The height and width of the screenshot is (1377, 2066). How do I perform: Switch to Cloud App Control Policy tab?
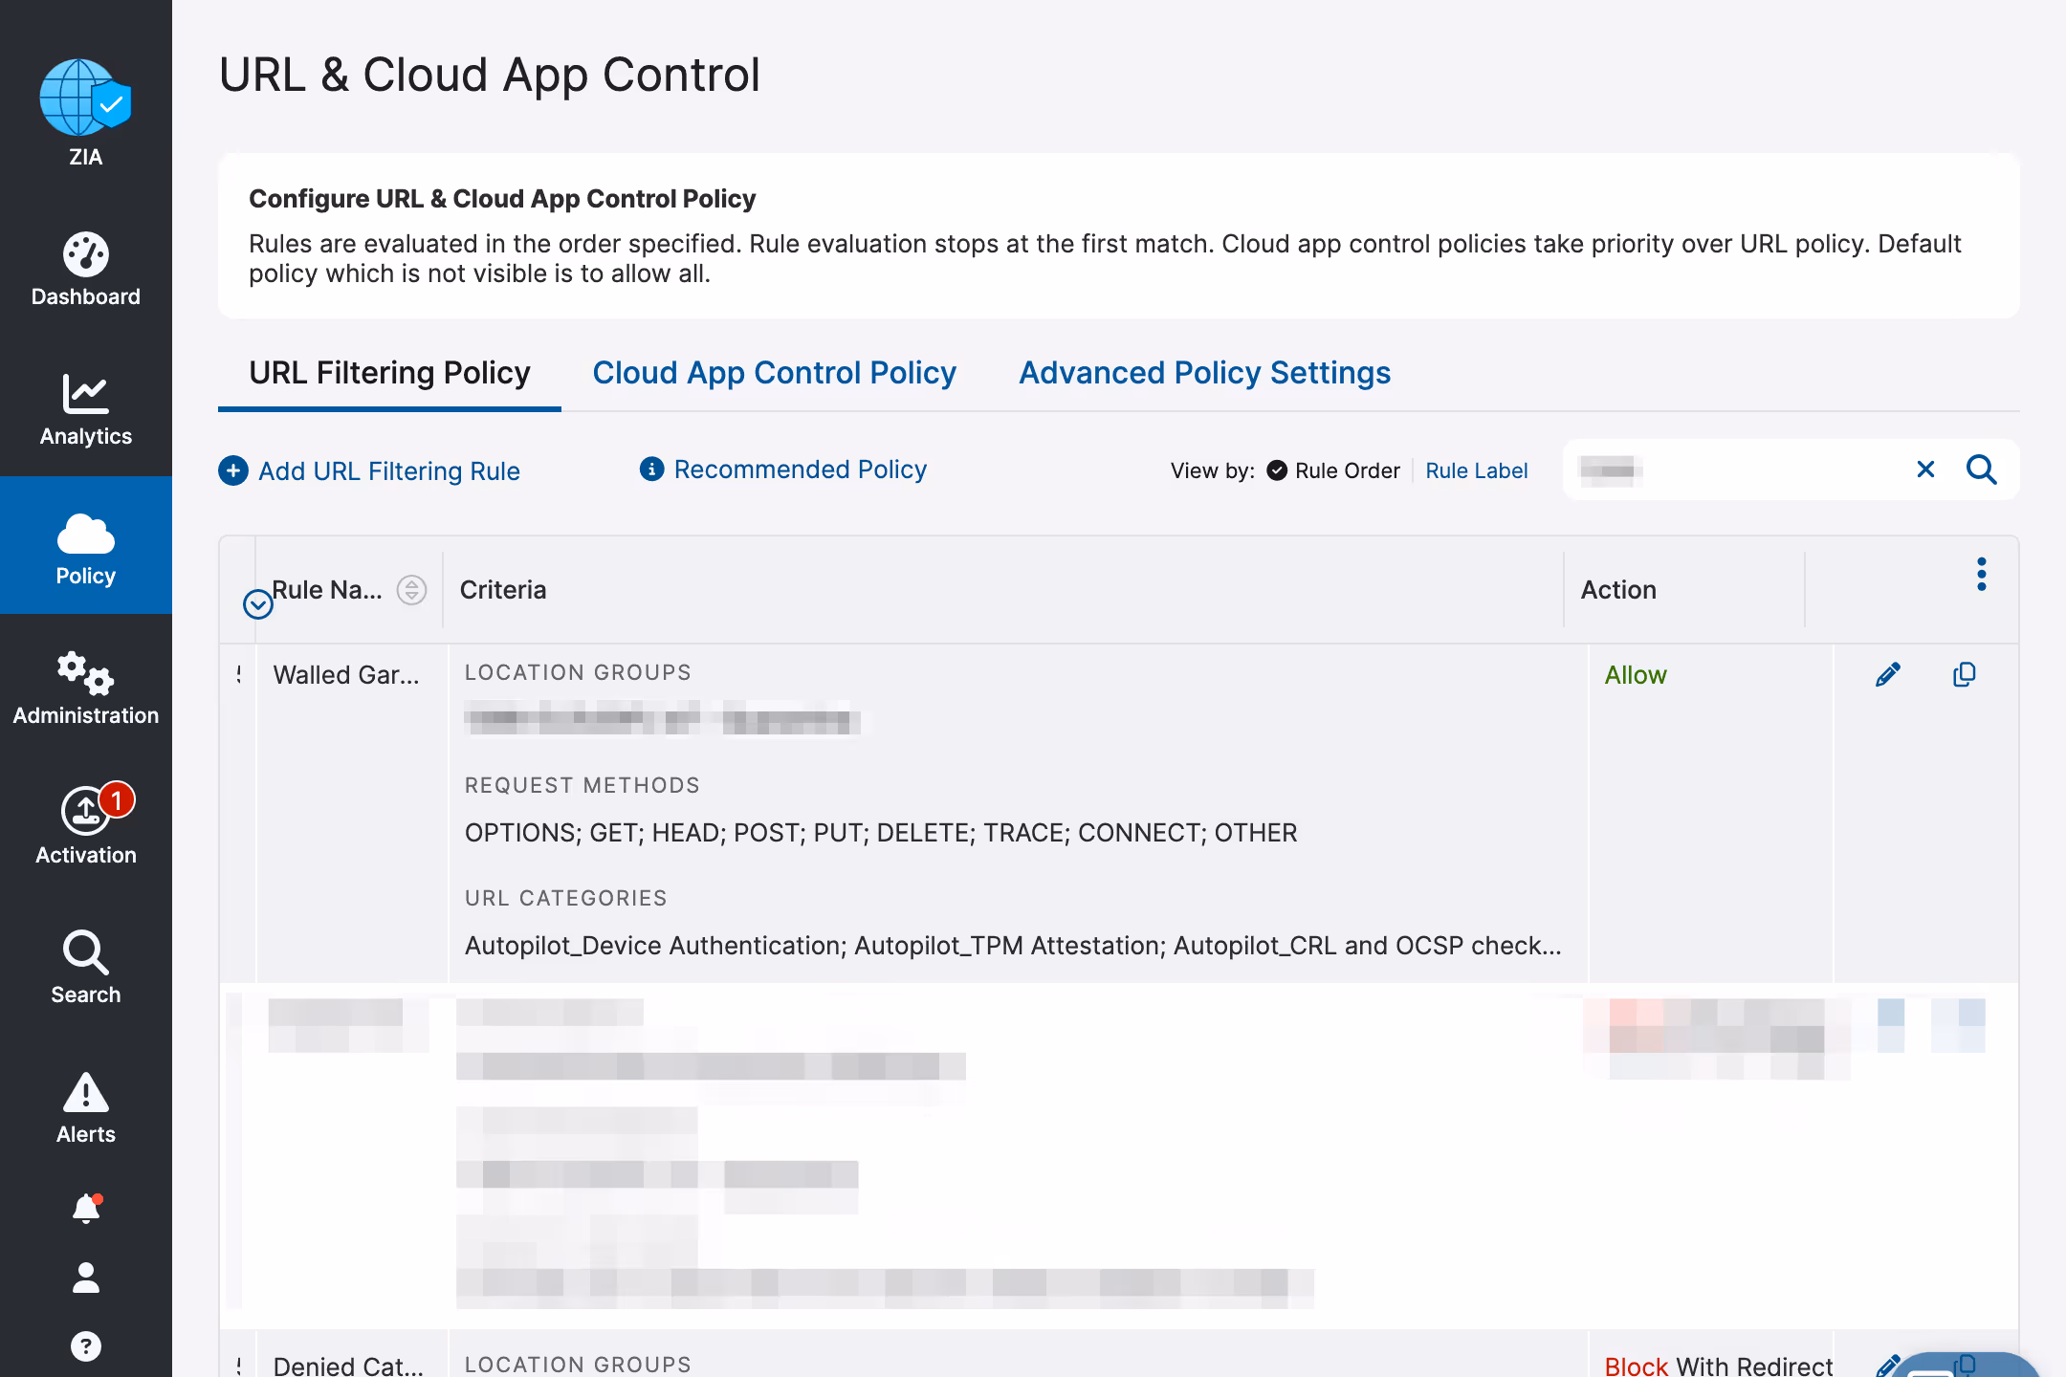point(774,373)
